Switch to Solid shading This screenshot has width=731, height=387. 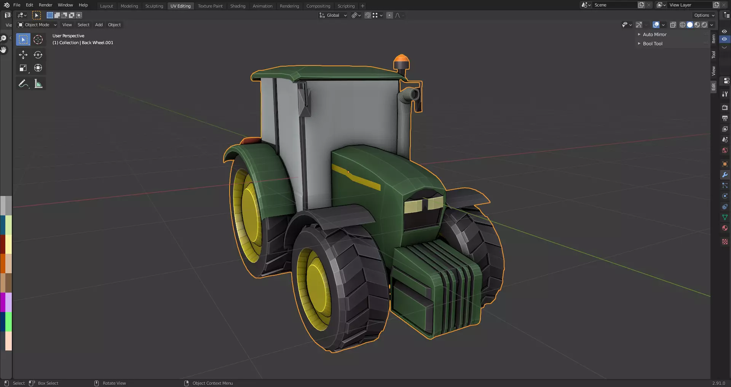690,25
